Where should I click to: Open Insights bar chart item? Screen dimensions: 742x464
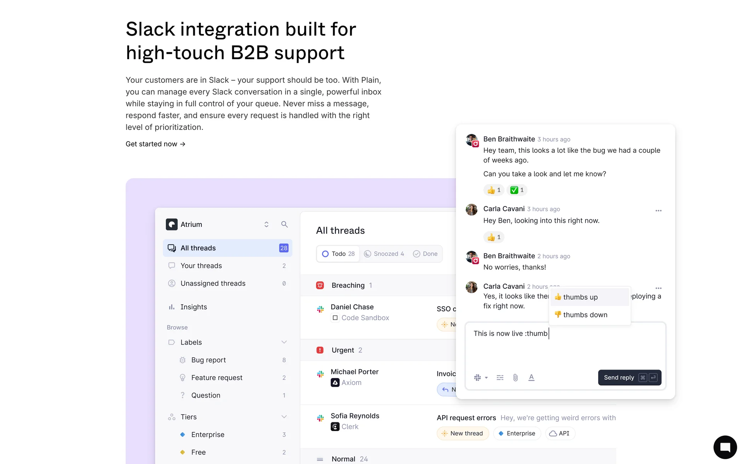193,307
